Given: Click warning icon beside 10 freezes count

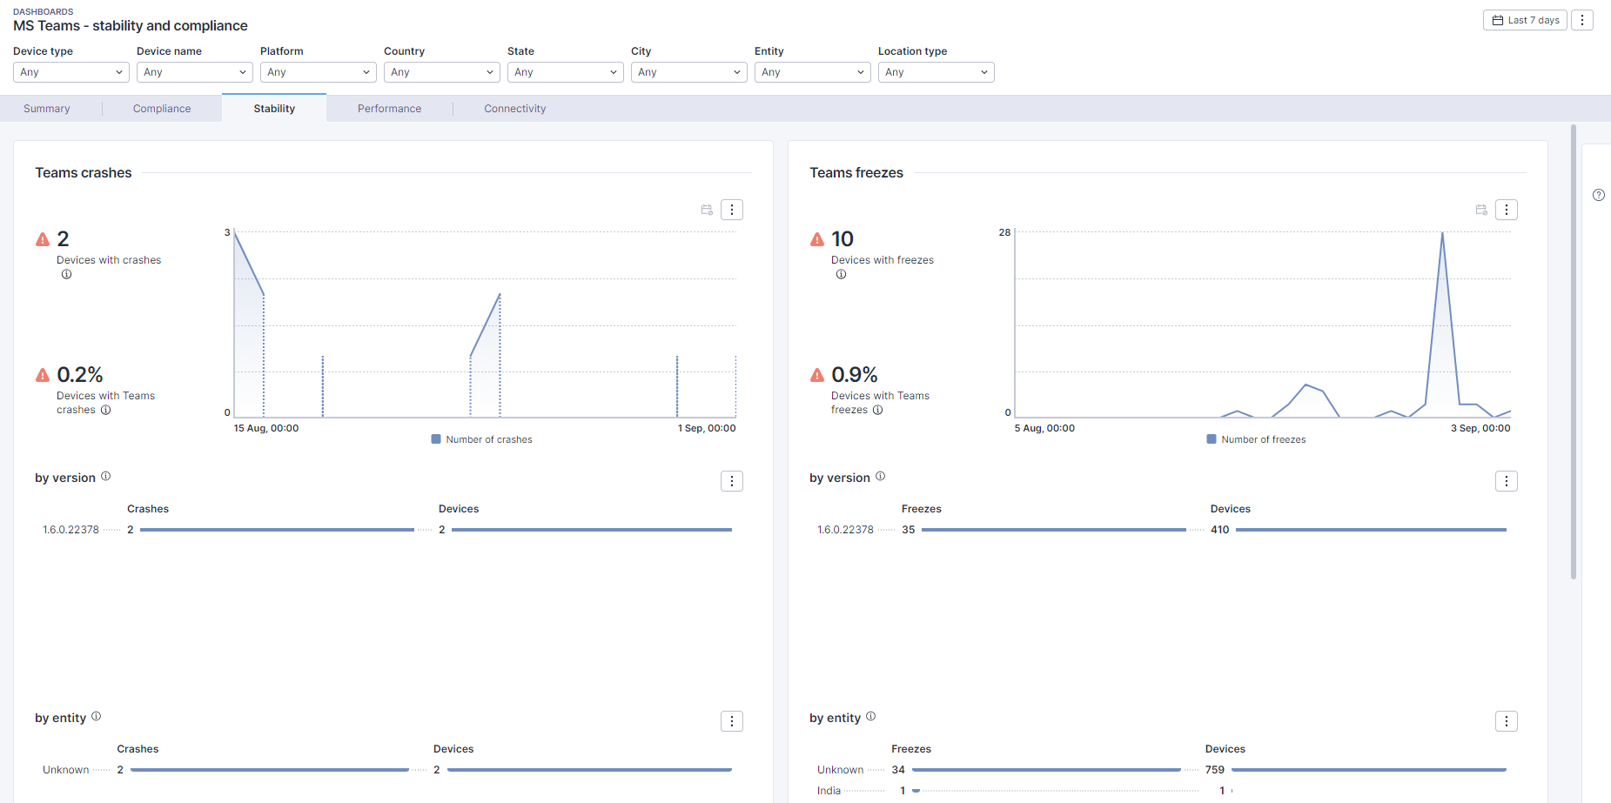Looking at the screenshot, I should pyautogui.click(x=817, y=239).
